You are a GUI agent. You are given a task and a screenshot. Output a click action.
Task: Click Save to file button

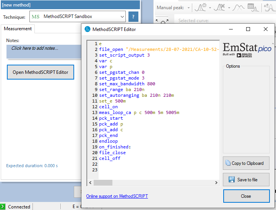coord(246,180)
